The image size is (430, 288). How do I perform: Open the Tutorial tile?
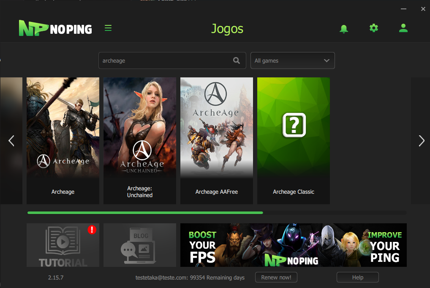(x=63, y=245)
